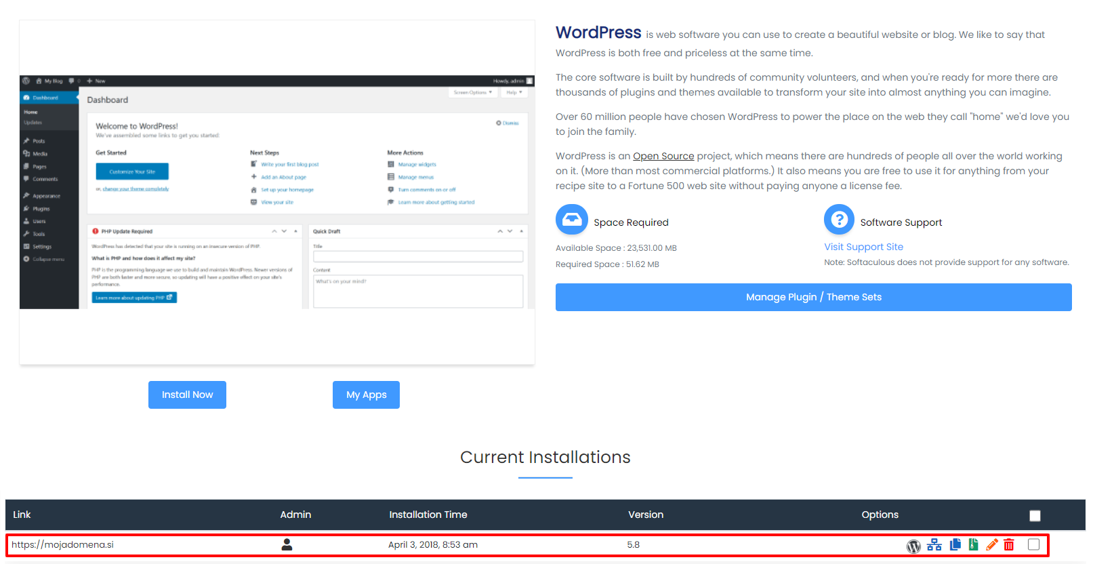
Task: Click the Installation Time column header
Action: [x=428, y=515]
